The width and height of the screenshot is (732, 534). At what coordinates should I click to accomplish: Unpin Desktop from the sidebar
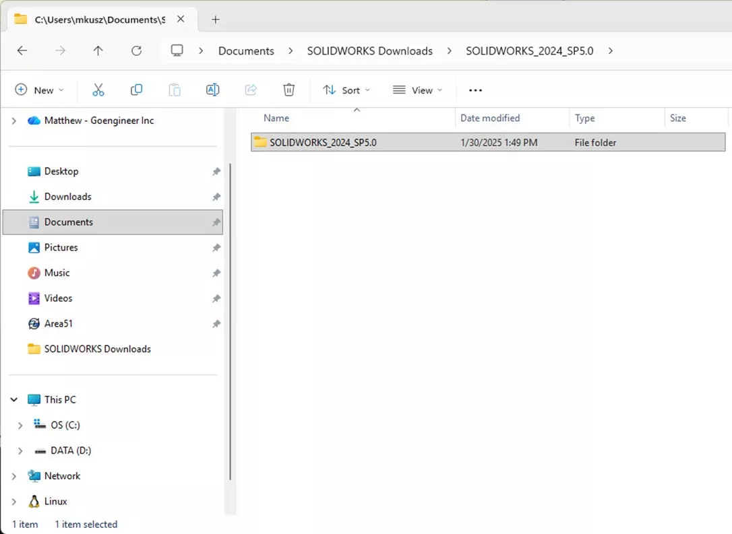click(216, 171)
